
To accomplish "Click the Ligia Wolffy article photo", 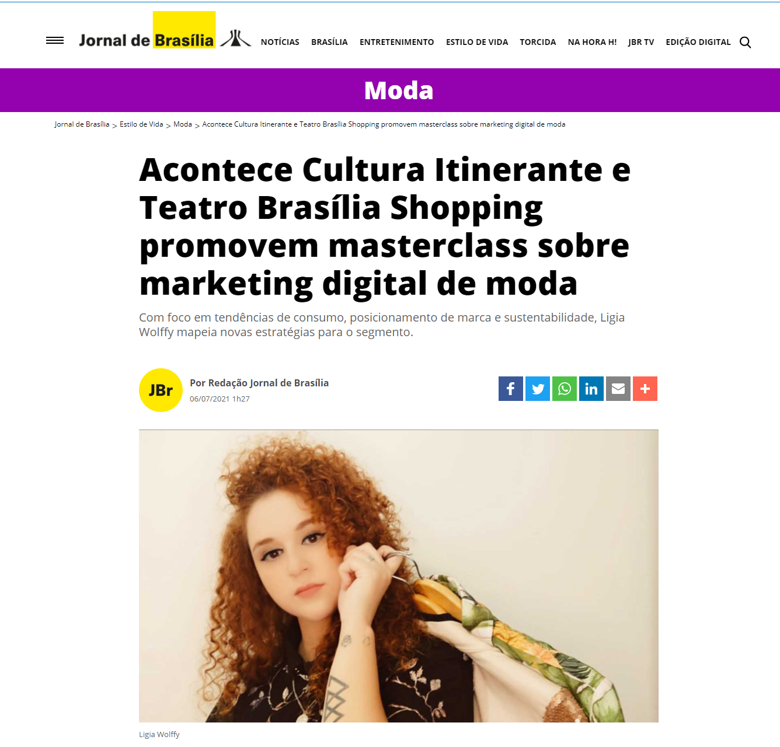I will [399, 576].
